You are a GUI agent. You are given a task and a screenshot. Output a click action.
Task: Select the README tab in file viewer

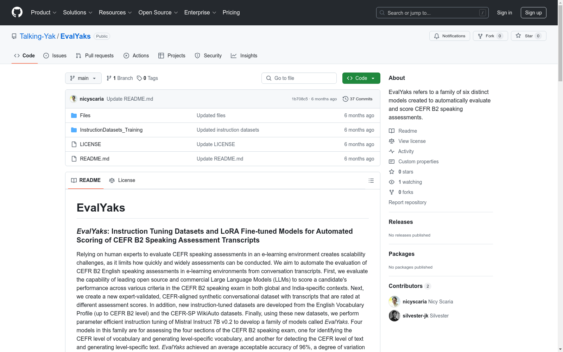click(x=86, y=181)
